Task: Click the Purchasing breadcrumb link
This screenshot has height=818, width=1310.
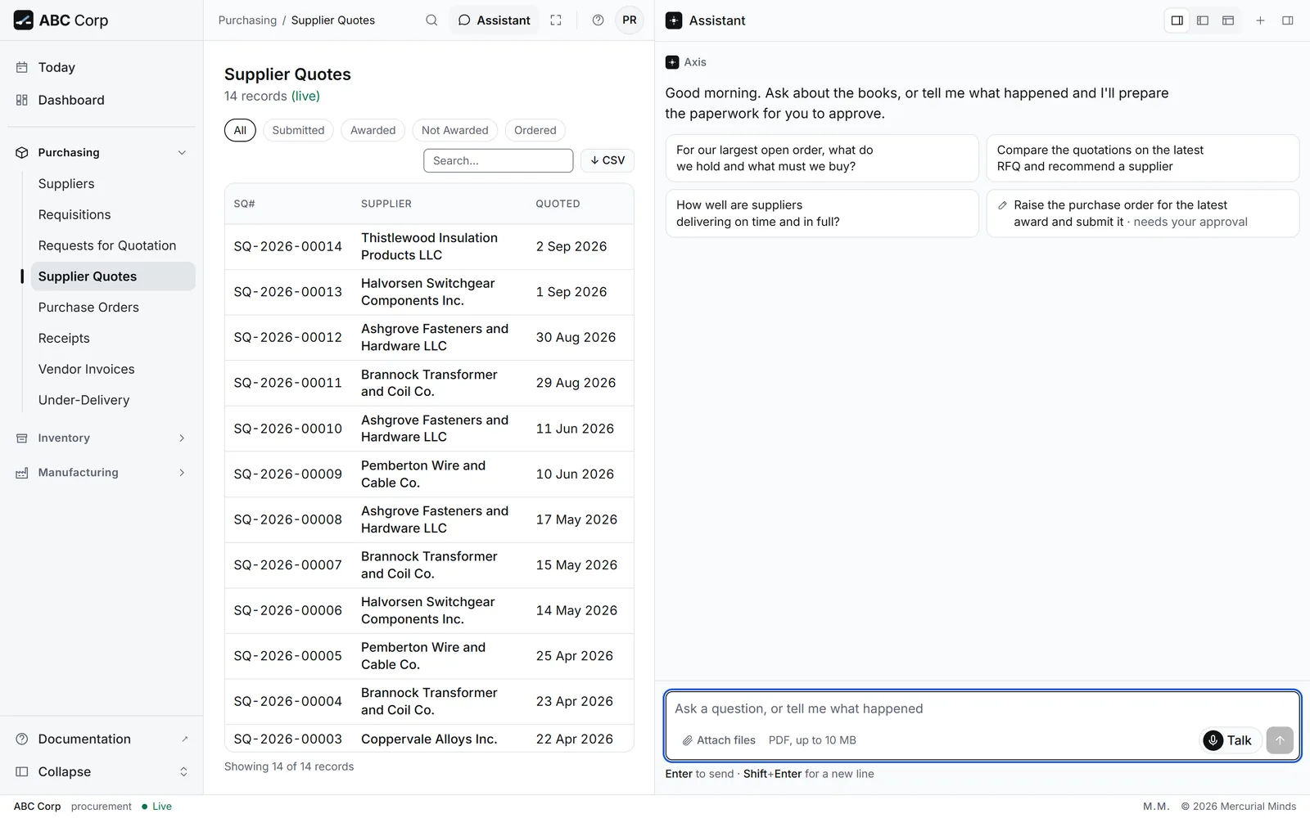Action: point(247,20)
